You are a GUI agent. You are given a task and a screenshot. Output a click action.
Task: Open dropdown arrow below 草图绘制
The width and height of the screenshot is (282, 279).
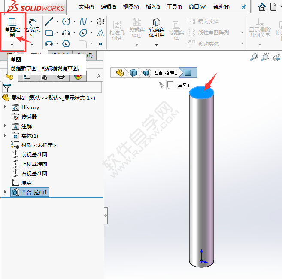[x=12, y=45]
